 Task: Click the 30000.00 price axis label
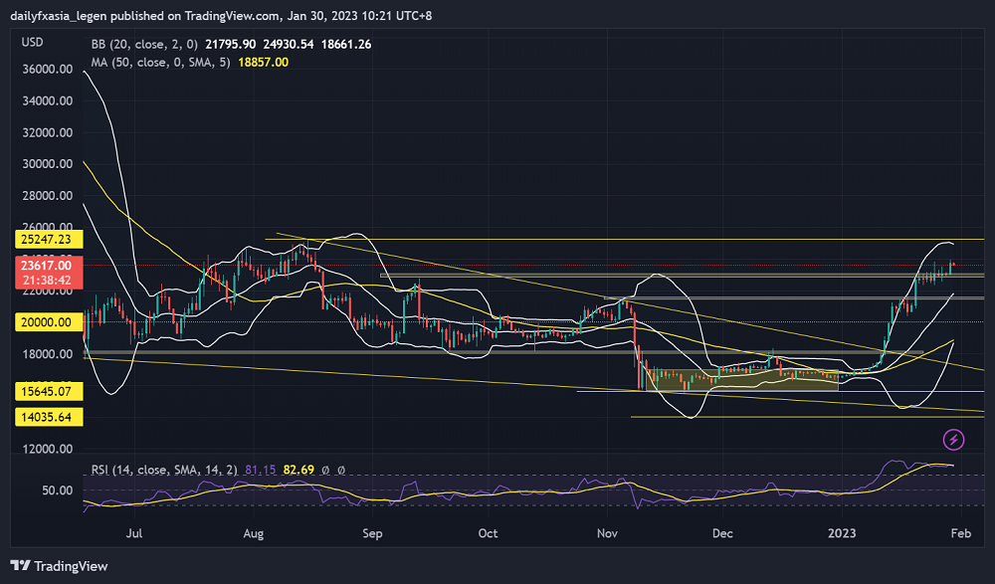(47, 164)
